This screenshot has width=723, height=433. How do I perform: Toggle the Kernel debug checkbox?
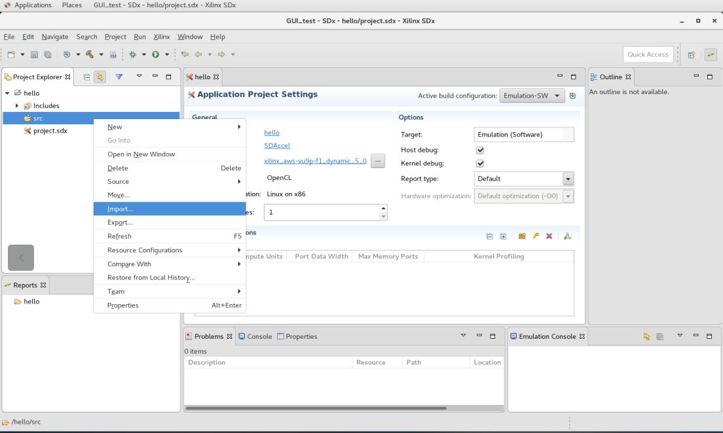480,164
